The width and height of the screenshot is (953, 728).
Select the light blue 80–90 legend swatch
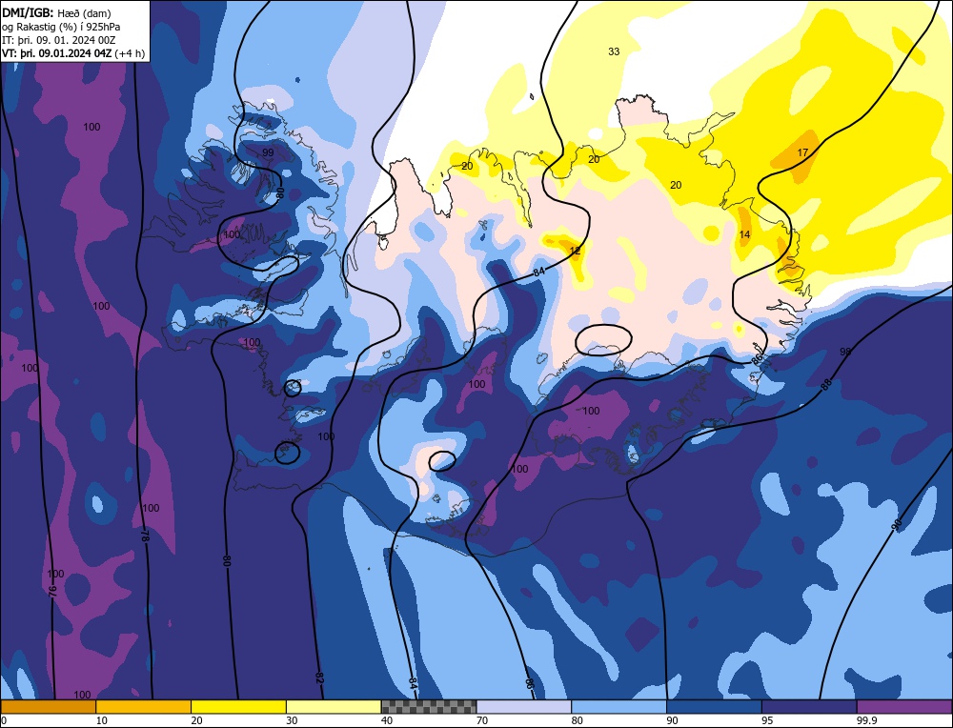click(618, 707)
